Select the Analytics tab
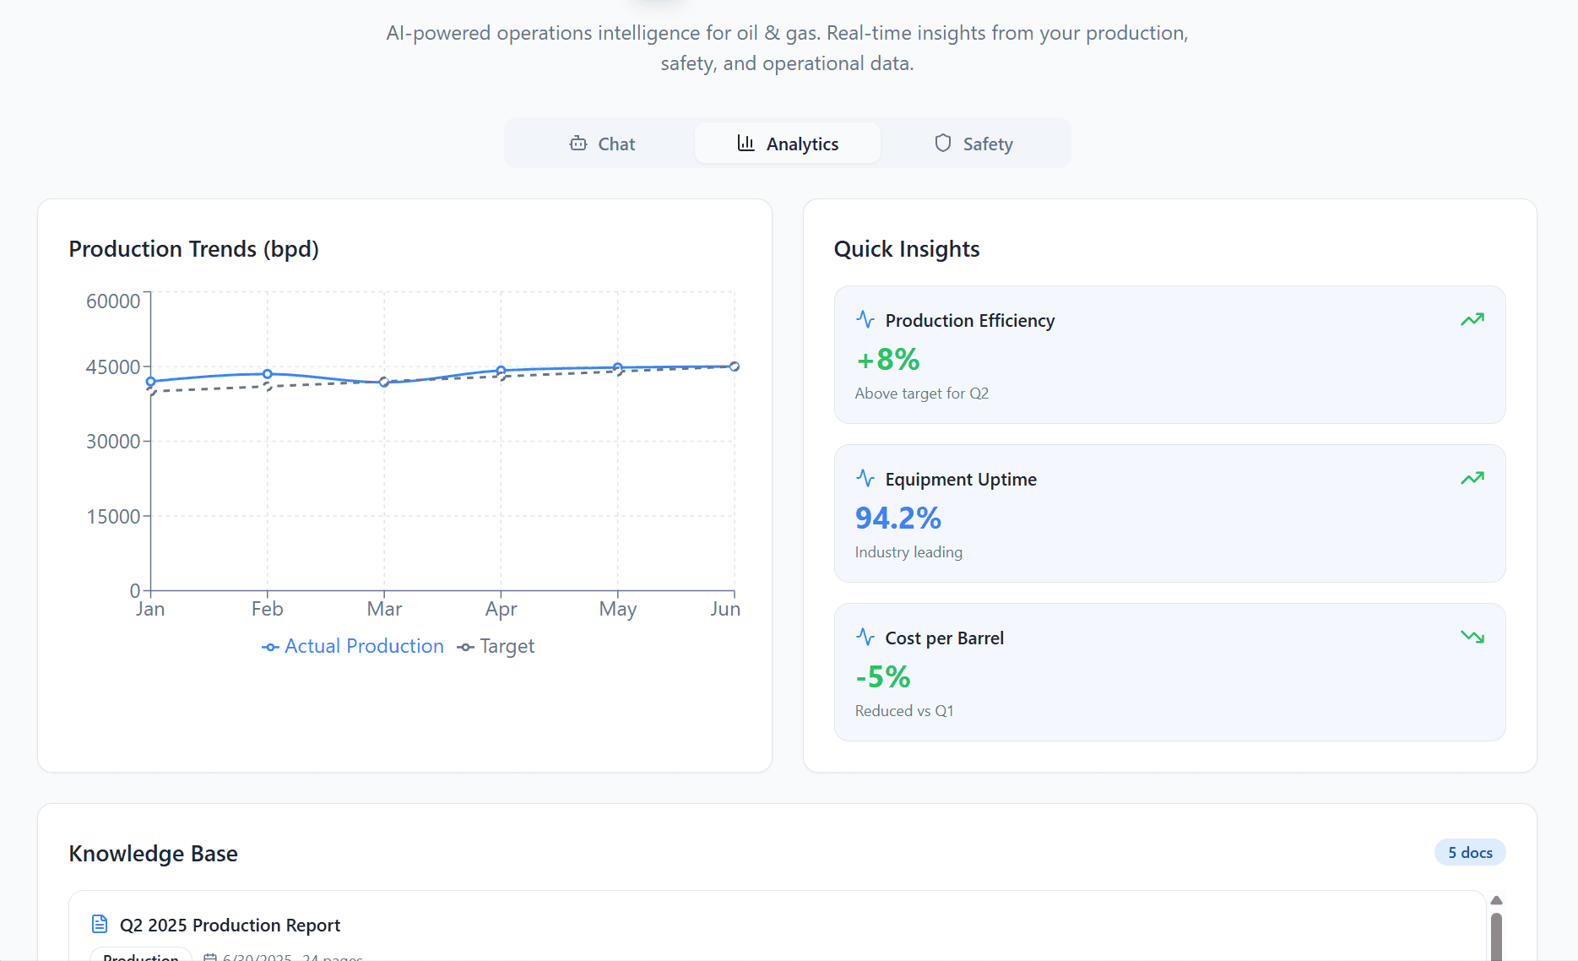This screenshot has height=961, width=1578. pos(787,144)
